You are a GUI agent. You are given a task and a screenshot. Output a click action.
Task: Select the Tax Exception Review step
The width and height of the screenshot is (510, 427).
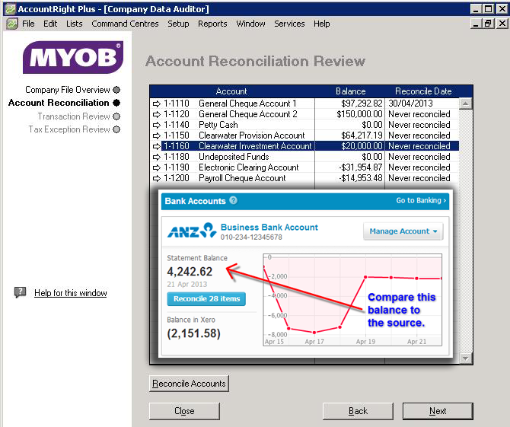69,129
